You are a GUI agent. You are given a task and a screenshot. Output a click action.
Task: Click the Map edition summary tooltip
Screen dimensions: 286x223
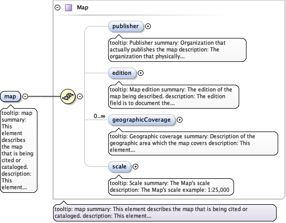174,97
